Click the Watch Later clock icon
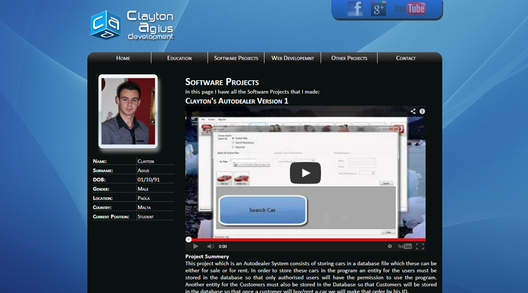The width and height of the screenshot is (528, 293). [390, 246]
